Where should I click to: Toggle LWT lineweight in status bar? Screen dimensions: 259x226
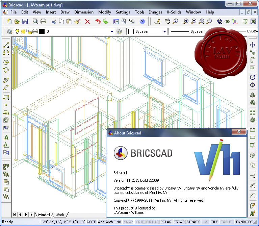(205, 222)
